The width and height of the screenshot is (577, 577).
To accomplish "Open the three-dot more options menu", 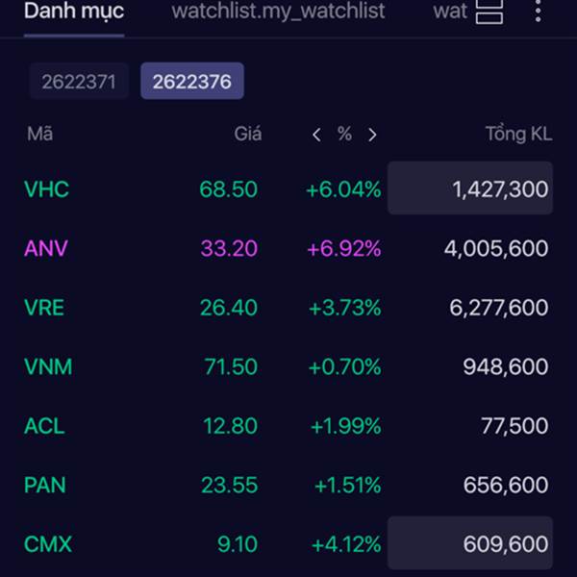I will click(x=538, y=11).
